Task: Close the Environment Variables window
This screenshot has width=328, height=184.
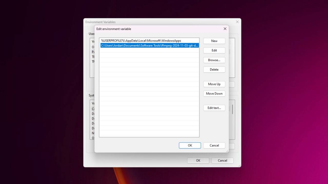Action: (237, 22)
